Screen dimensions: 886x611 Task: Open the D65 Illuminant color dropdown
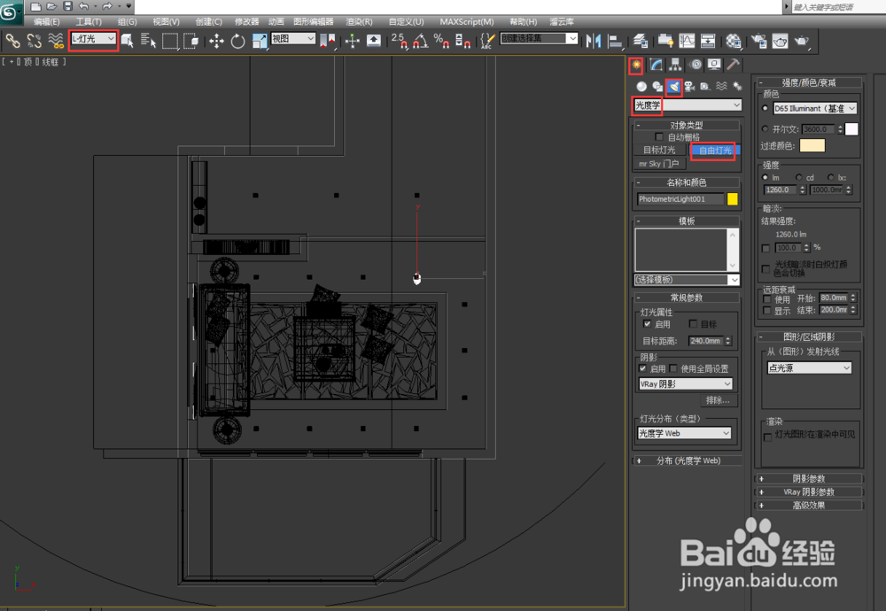tap(815, 108)
